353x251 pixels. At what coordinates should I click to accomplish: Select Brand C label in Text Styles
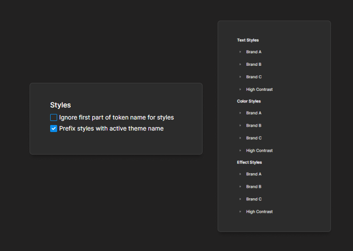coord(254,77)
